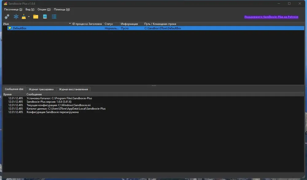Viewport: 307px width, 180px height.
Task: Maximize the Sandboxie-Plus window
Action: [x=289, y=3]
